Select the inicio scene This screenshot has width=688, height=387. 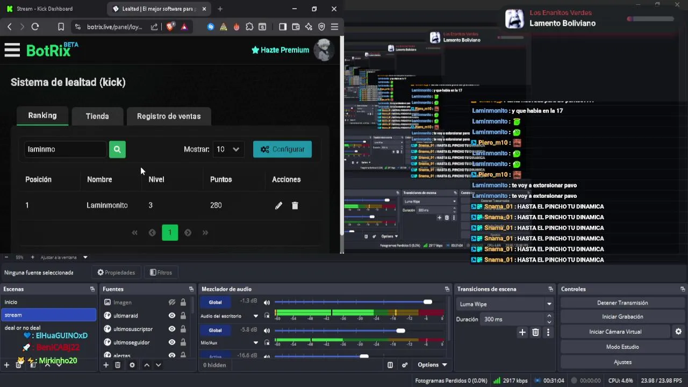pyautogui.click(x=48, y=302)
